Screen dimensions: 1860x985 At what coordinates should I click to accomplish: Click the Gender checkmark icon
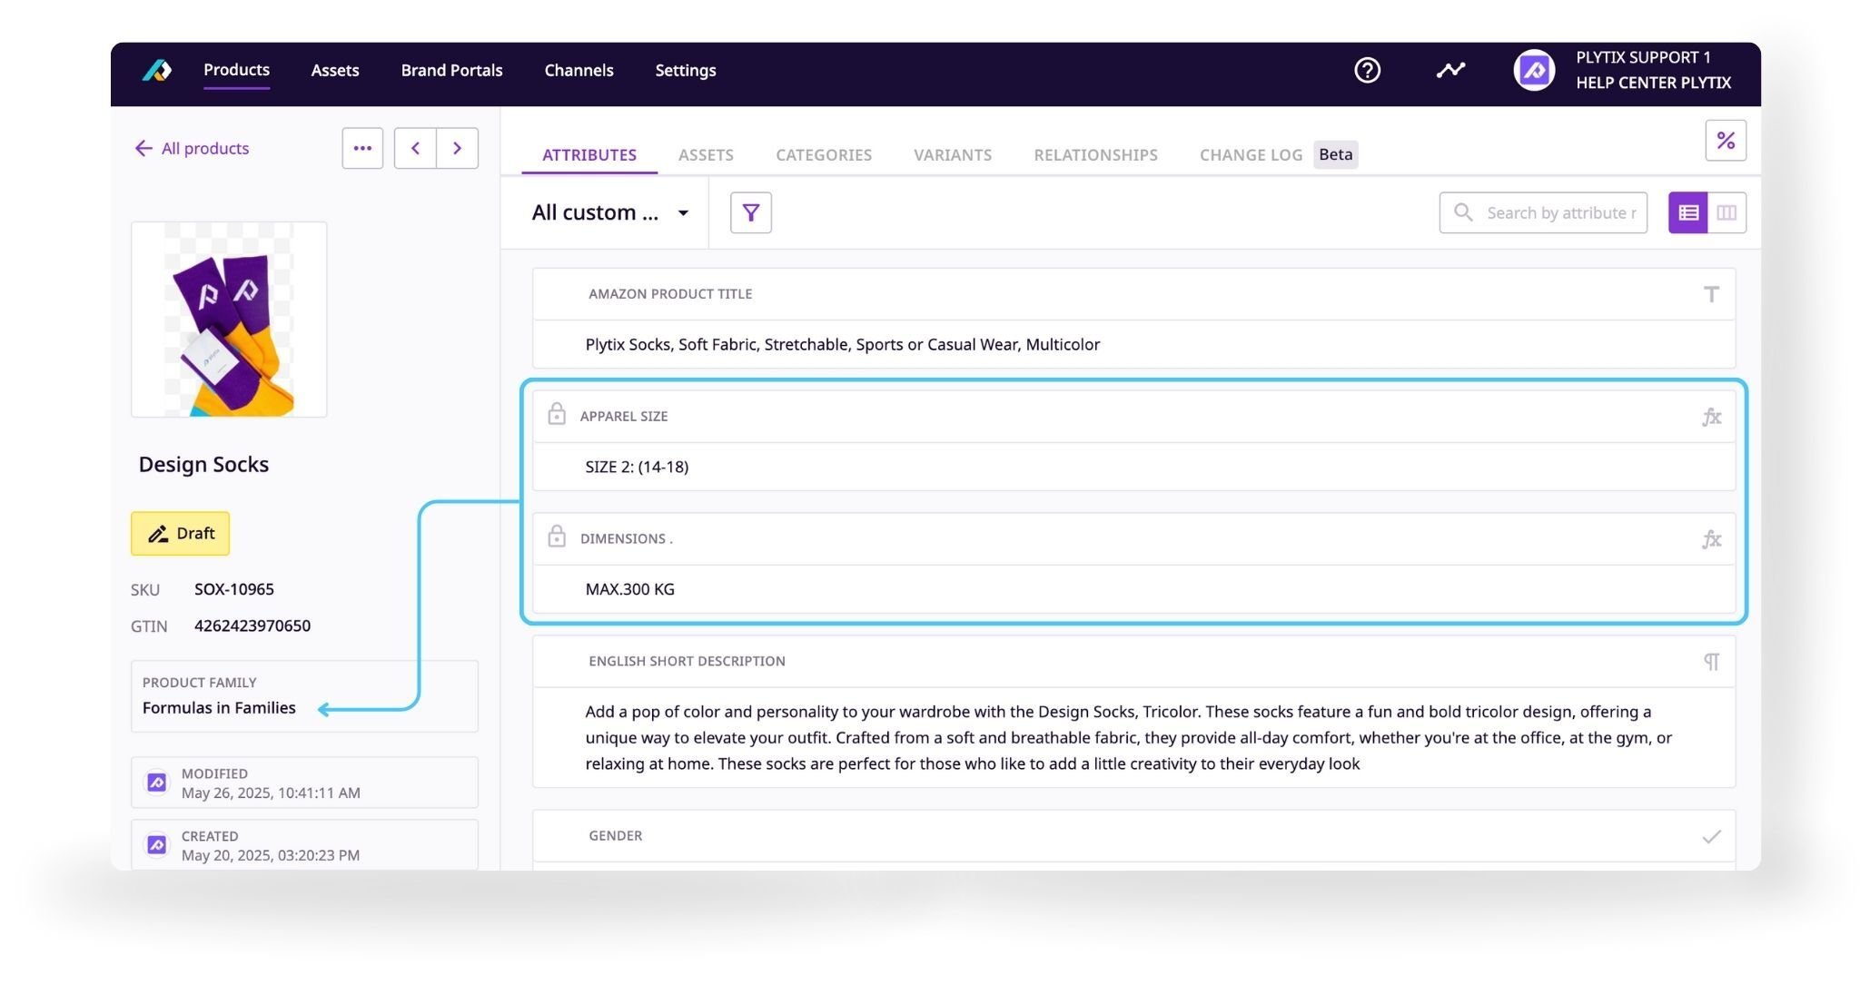(1711, 836)
